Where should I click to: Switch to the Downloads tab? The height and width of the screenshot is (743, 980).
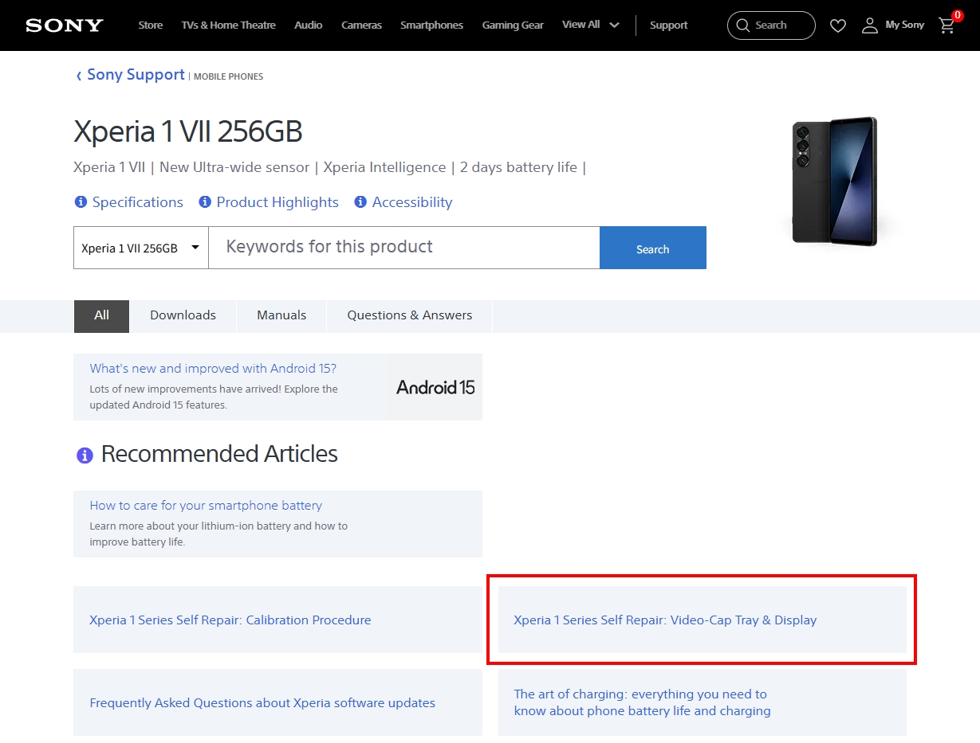coord(183,316)
